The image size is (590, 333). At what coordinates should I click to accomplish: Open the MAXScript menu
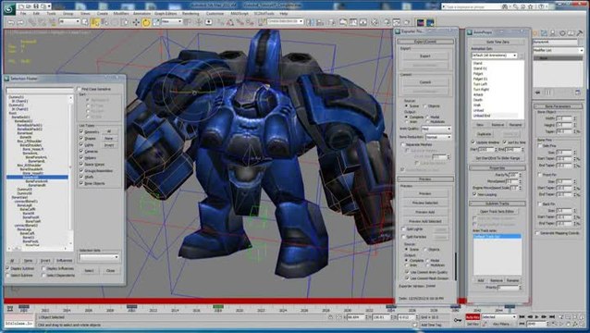click(240, 14)
